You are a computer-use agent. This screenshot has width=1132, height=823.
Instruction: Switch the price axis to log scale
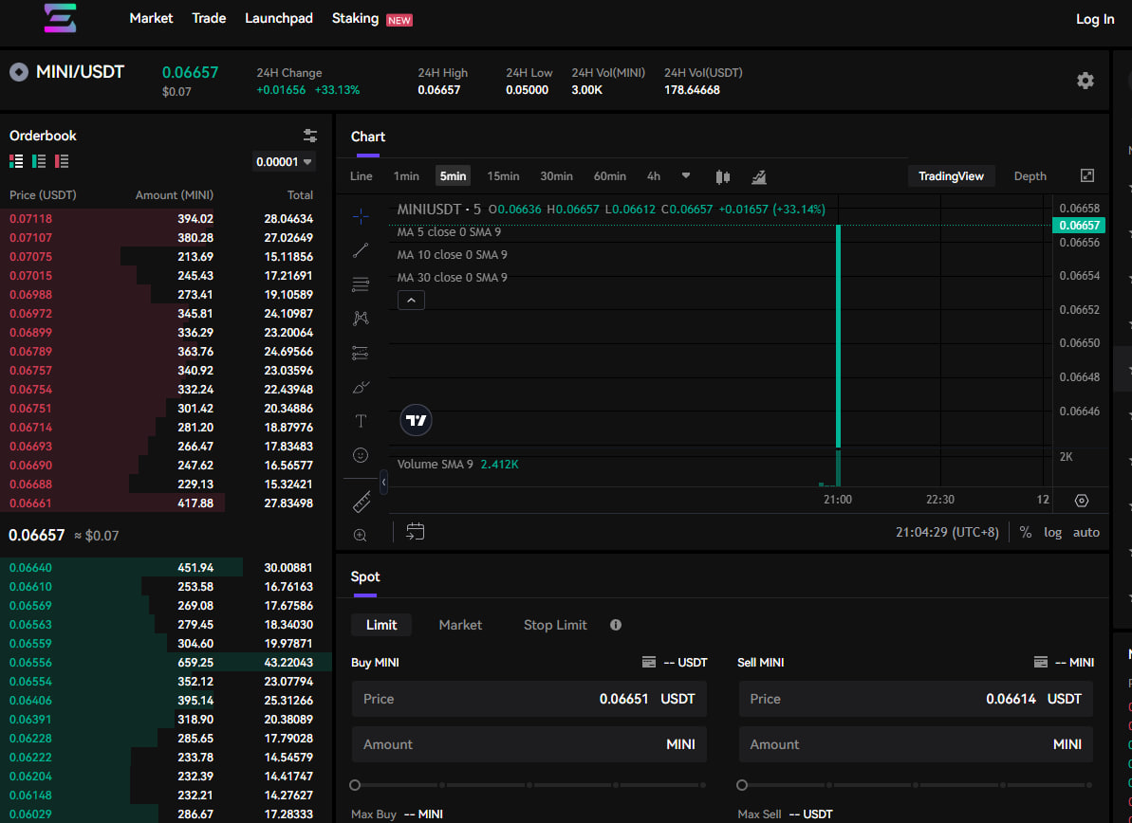point(1053,532)
